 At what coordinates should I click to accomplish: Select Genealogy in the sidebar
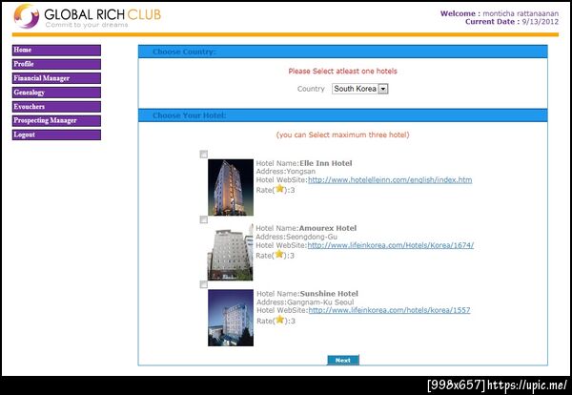click(x=56, y=93)
